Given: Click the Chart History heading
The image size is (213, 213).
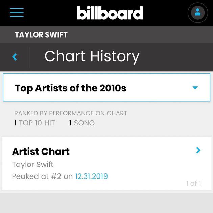Looking at the screenshot, I should coord(92,56).
